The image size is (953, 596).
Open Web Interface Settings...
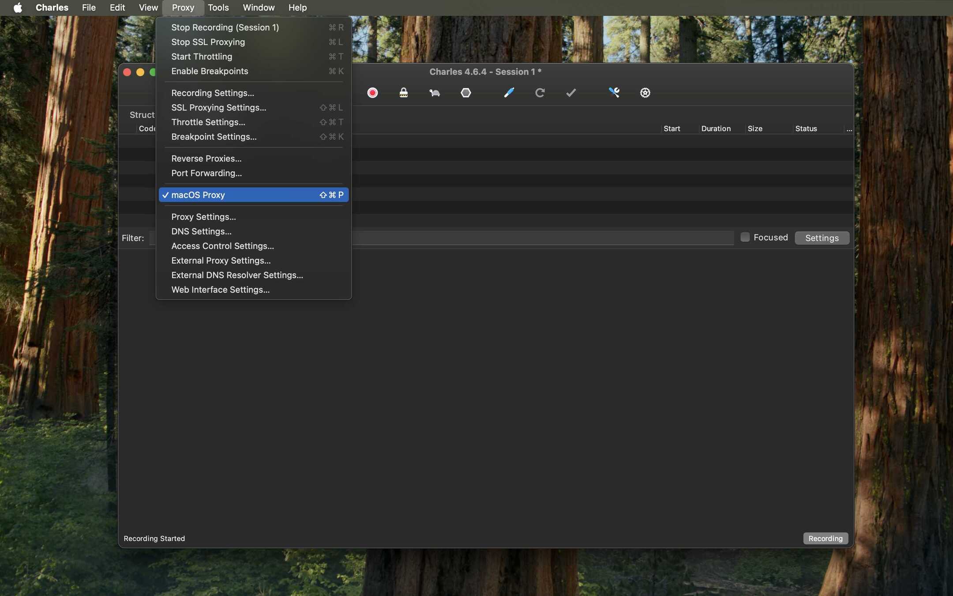point(254,290)
